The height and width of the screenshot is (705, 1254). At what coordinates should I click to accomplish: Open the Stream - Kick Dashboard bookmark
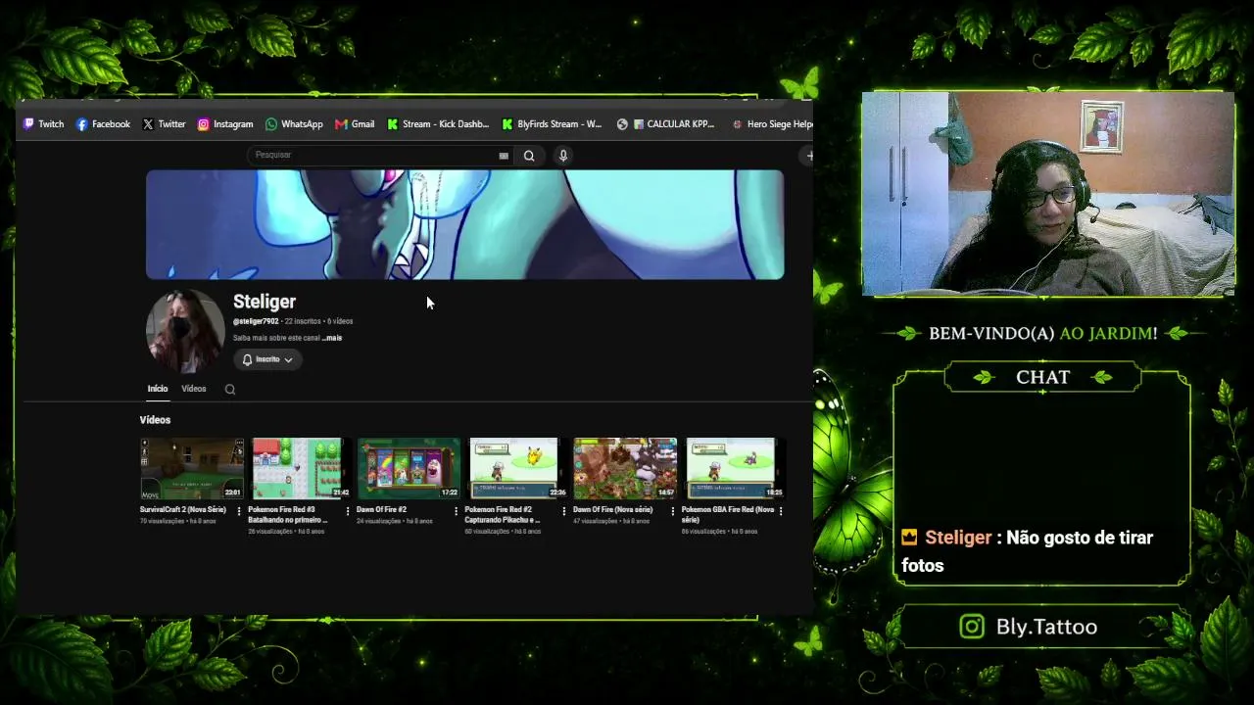tap(438, 124)
